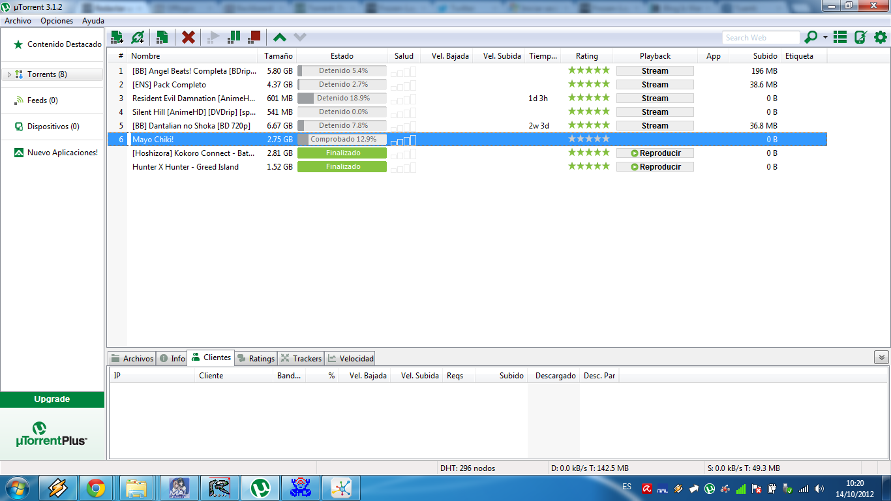The width and height of the screenshot is (891, 501).
Task: Open the search engine dropdown arrow
Action: (825, 37)
